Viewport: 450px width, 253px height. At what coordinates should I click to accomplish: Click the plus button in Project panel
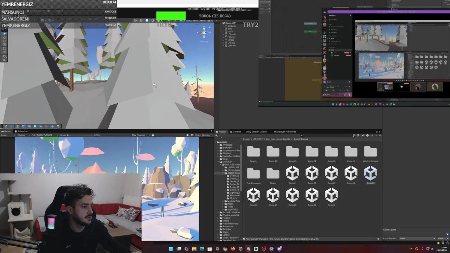click(x=216, y=135)
